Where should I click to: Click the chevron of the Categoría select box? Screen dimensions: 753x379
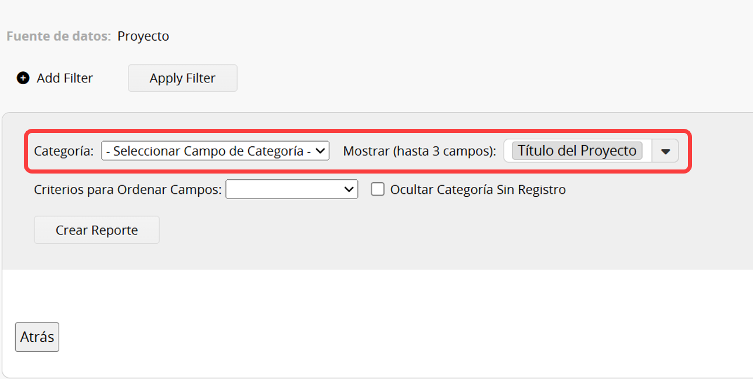point(320,151)
